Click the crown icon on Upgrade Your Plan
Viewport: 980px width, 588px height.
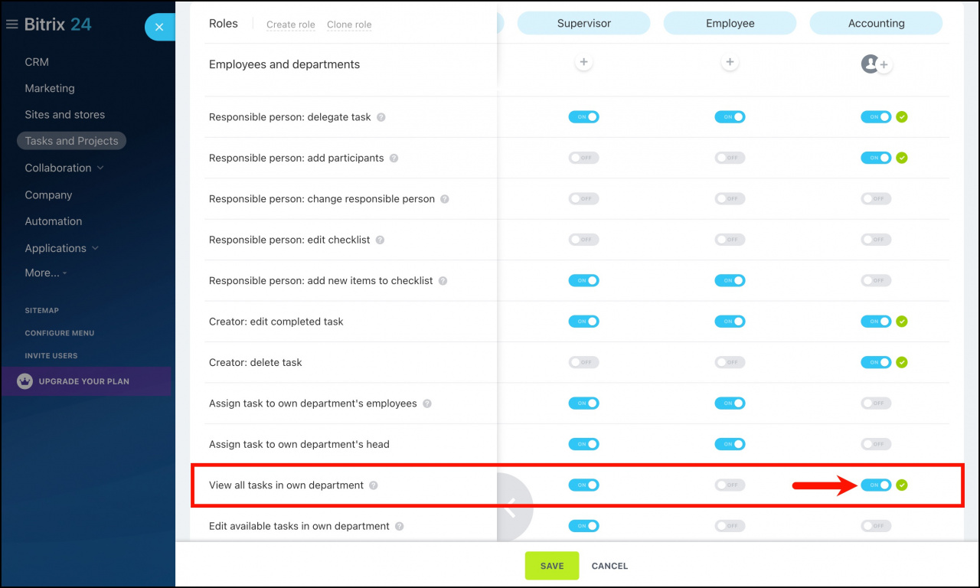(24, 381)
